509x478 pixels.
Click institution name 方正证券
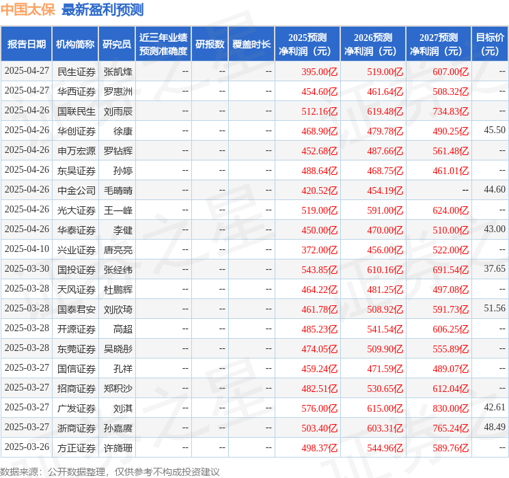click(x=77, y=448)
